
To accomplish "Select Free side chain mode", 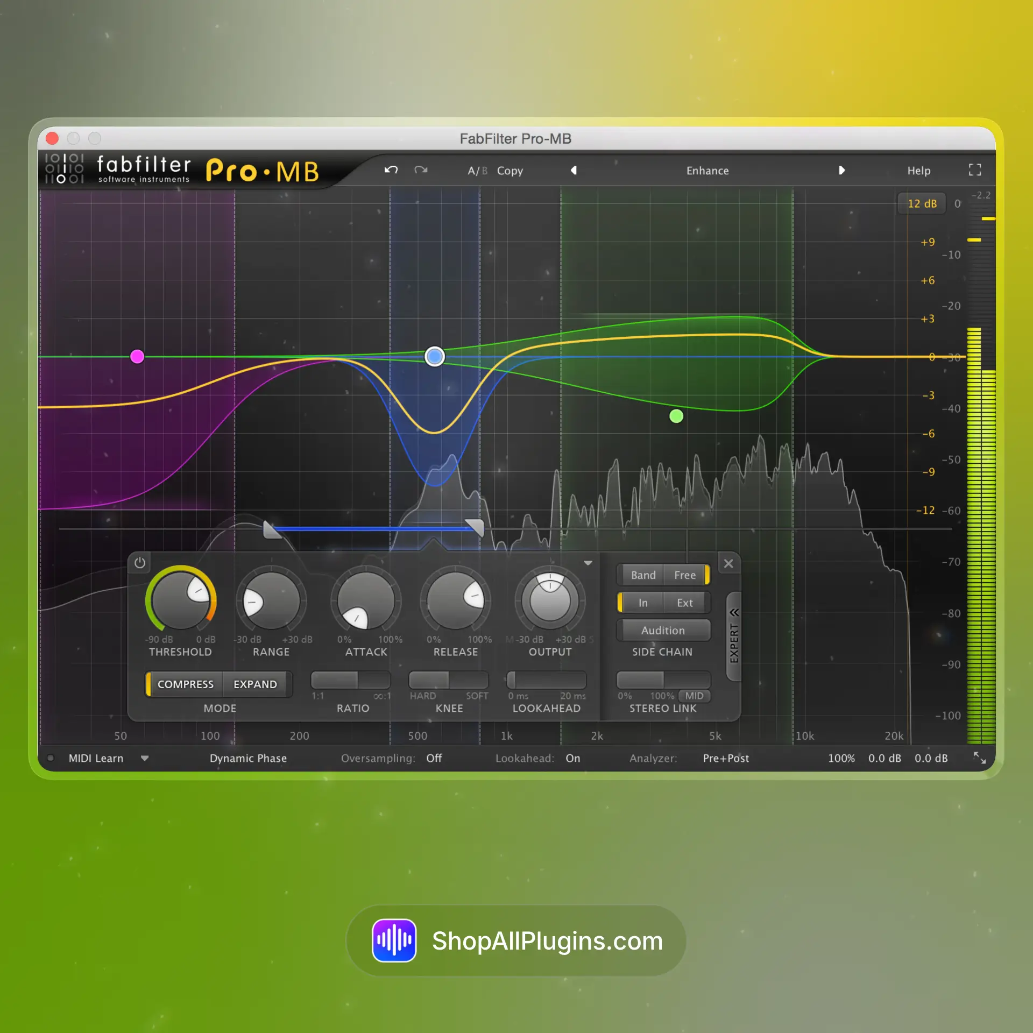I will (684, 575).
